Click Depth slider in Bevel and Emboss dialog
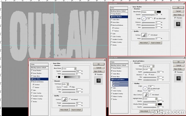Viewport: 186px width, 116px height. 150,72
